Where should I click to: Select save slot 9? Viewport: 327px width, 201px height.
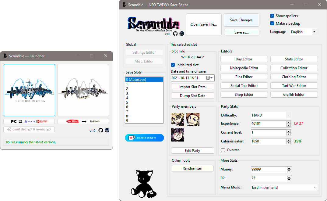144,121
